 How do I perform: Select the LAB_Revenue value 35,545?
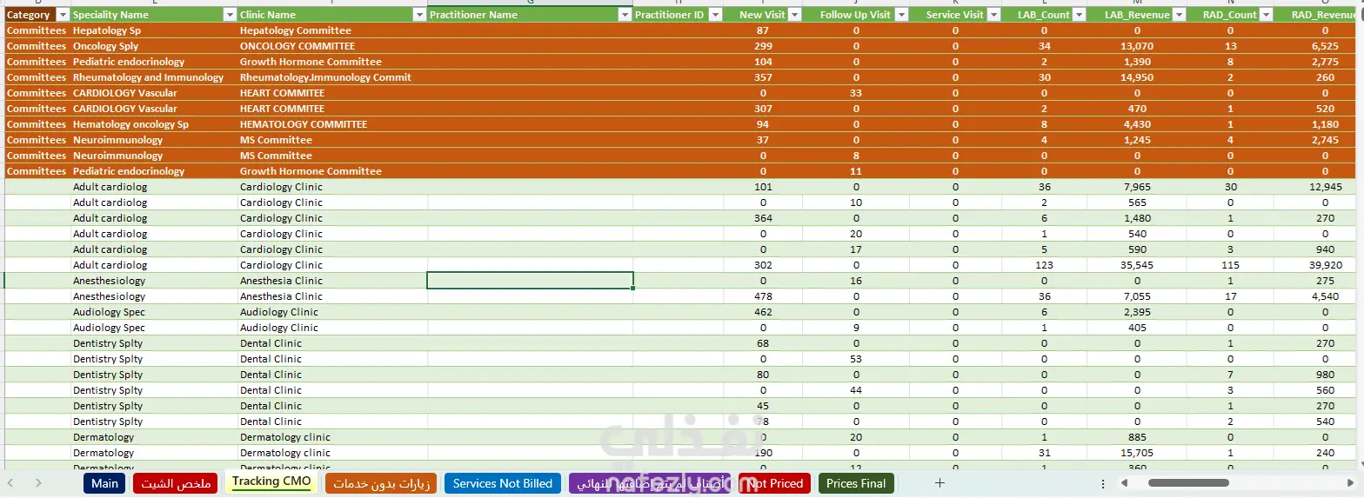coord(1137,265)
